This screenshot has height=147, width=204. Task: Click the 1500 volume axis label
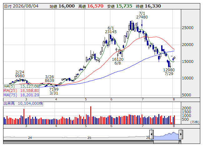pos(187,112)
